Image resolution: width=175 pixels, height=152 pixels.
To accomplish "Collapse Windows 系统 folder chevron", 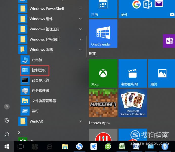I will (x=80, y=49).
